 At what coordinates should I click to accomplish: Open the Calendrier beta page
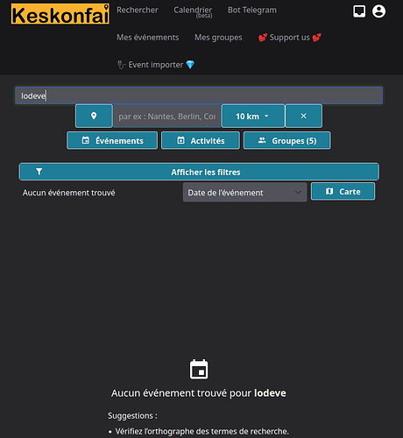tap(193, 11)
